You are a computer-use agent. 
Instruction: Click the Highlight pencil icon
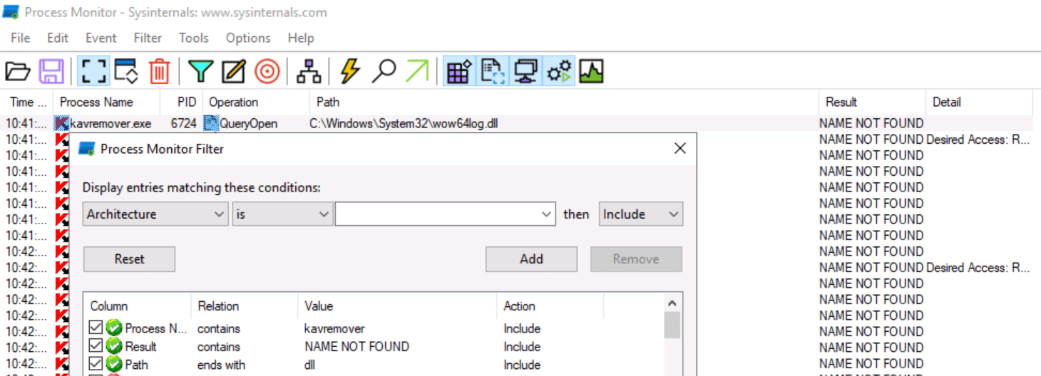point(233,71)
